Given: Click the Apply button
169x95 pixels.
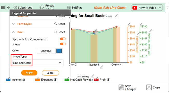Looking at the screenshot, I should (x=29, y=73).
